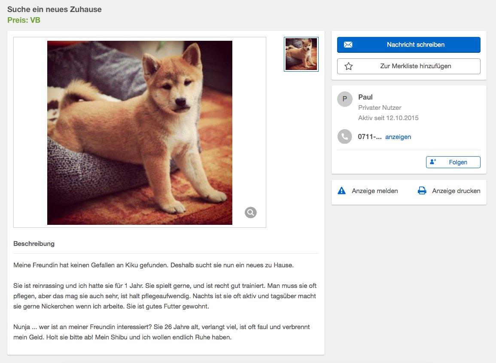Image resolution: width=496 pixels, height=363 pixels.
Task: Open seller profile by clicking Paul
Action: click(365, 97)
